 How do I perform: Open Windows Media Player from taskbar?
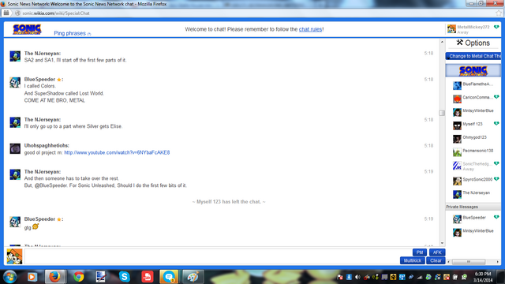coord(32,277)
